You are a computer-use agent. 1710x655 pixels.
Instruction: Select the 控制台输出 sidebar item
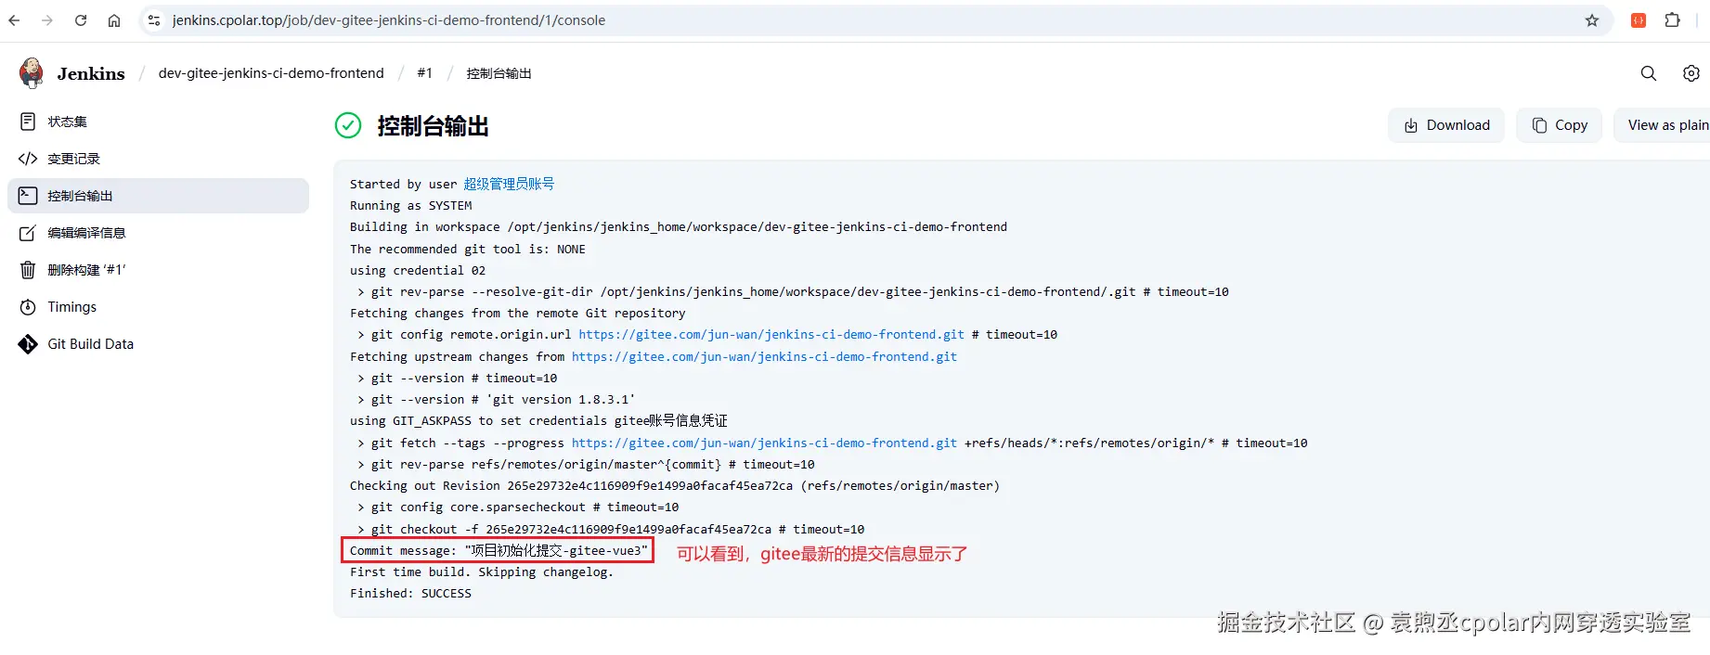click(x=158, y=196)
